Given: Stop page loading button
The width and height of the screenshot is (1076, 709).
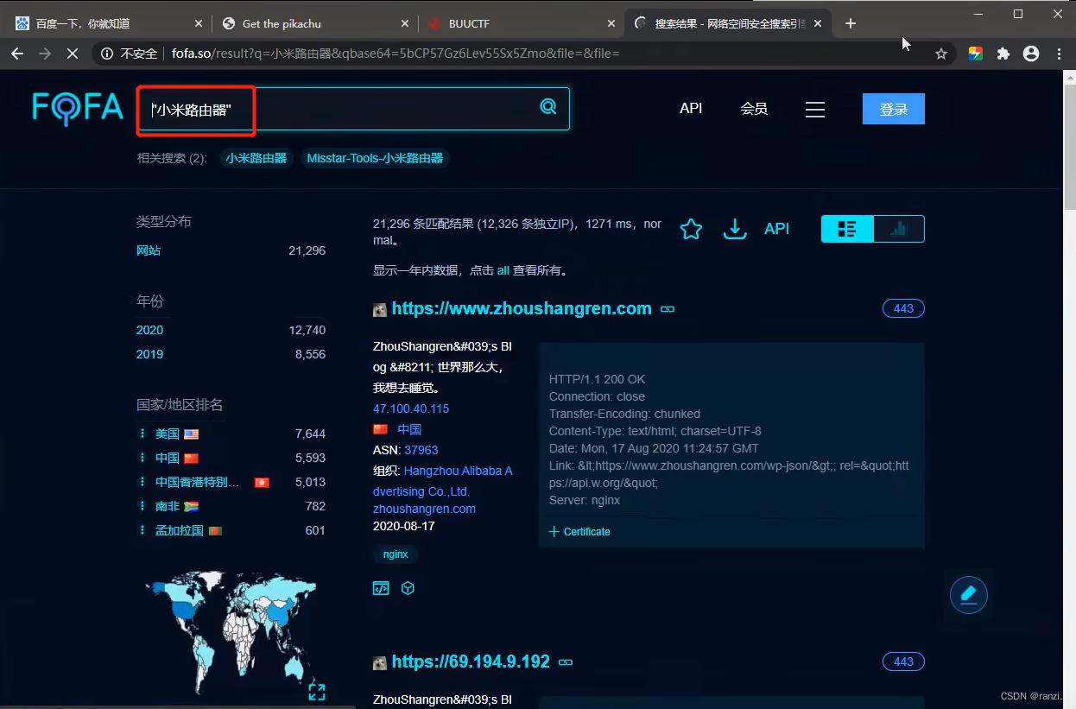Looking at the screenshot, I should pos(73,54).
